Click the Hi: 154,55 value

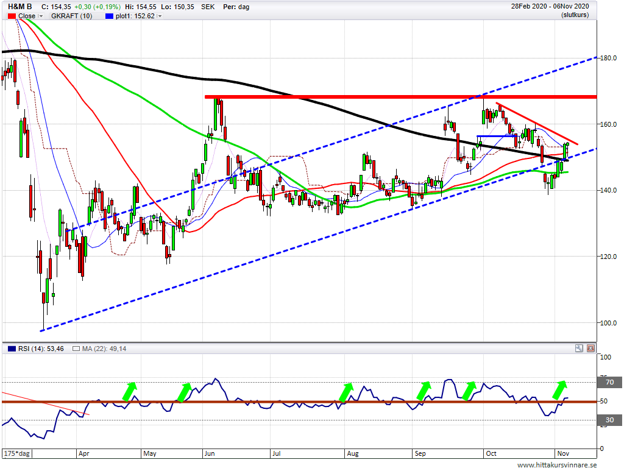(x=141, y=7)
